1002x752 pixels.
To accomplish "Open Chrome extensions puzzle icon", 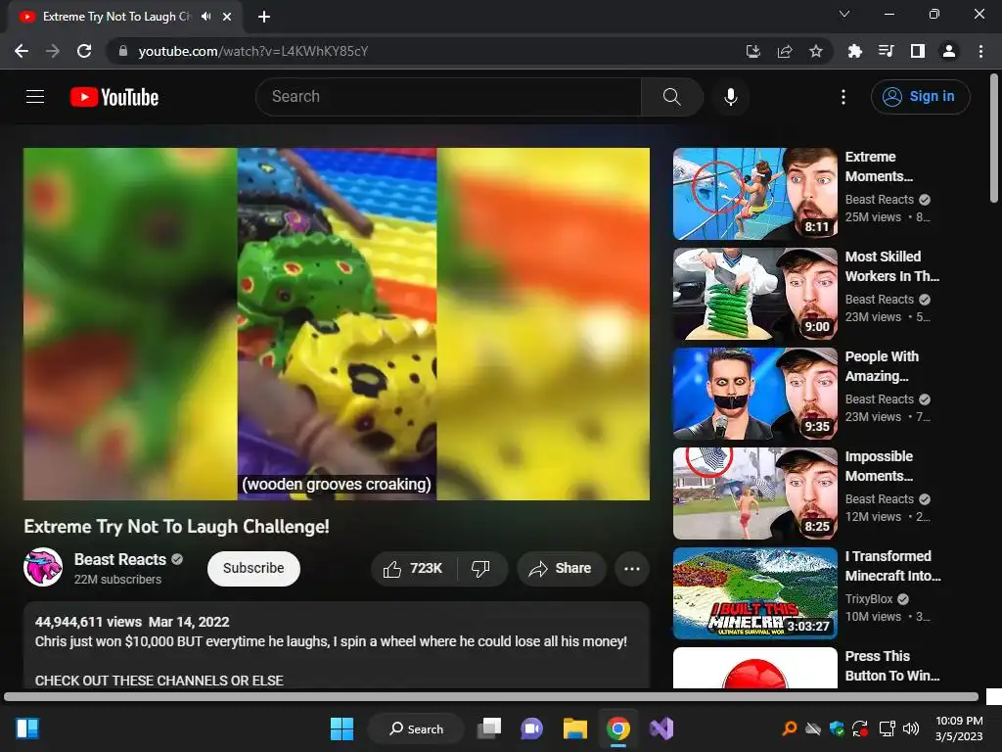I will (855, 51).
